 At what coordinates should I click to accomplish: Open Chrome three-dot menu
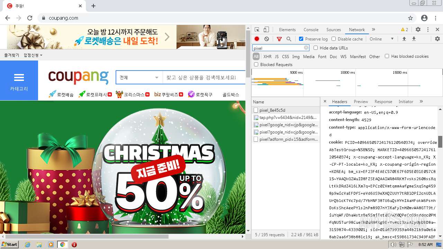point(436,18)
